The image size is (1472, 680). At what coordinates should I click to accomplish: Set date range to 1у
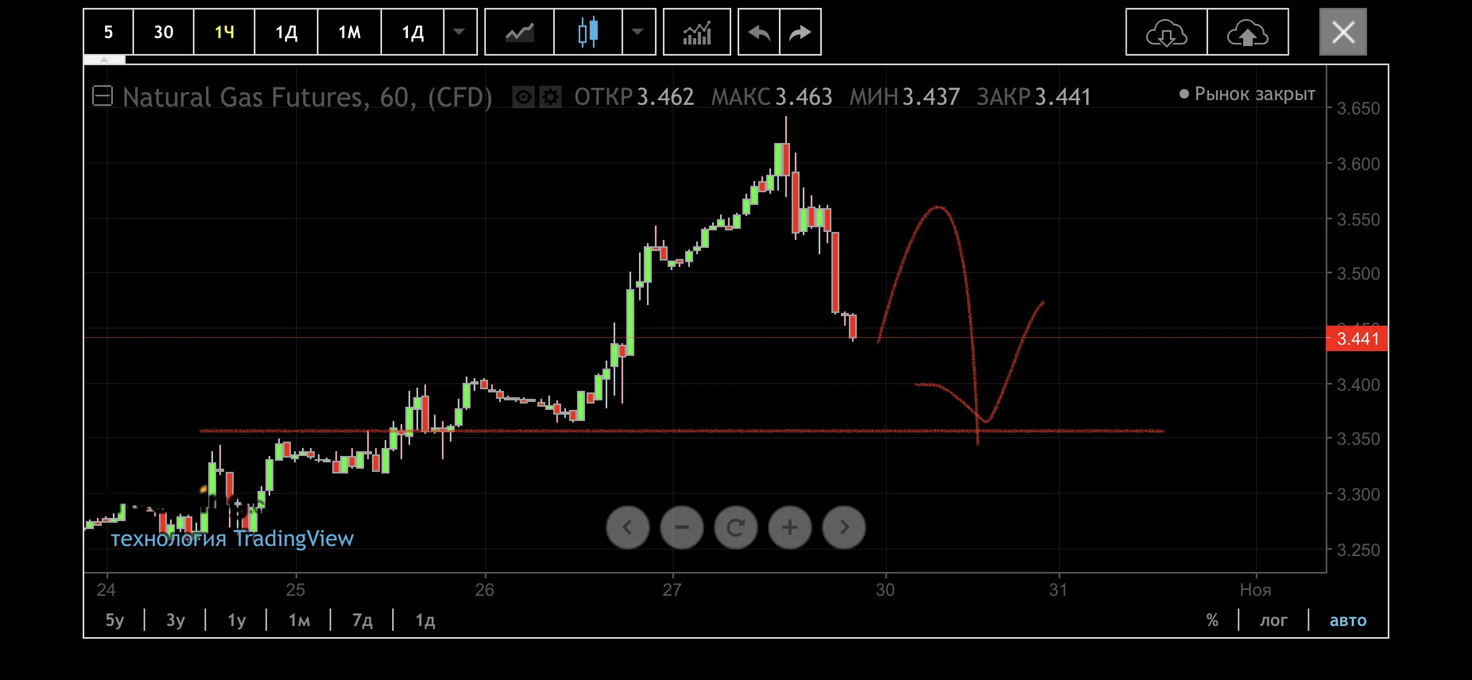(236, 620)
